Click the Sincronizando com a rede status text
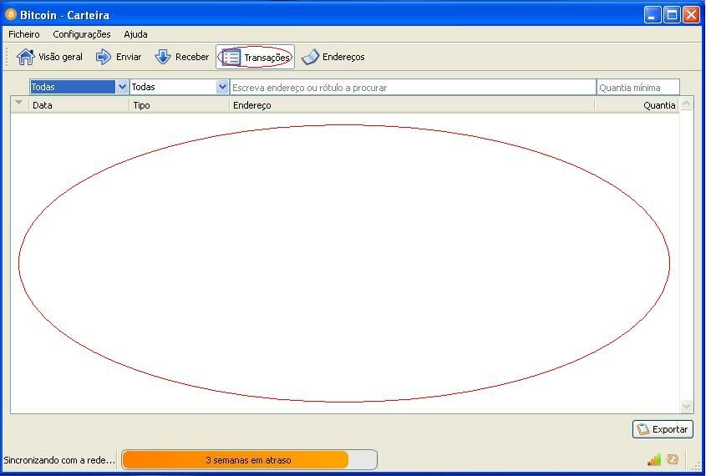This screenshot has height=476, width=706. (x=59, y=460)
